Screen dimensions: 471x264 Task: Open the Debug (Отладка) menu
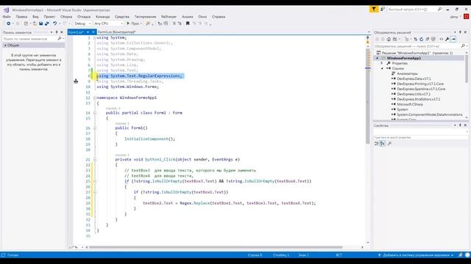coord(84,17)
